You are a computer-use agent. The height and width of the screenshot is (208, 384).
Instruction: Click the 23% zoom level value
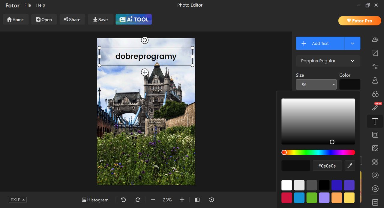[x=167, y=200]
